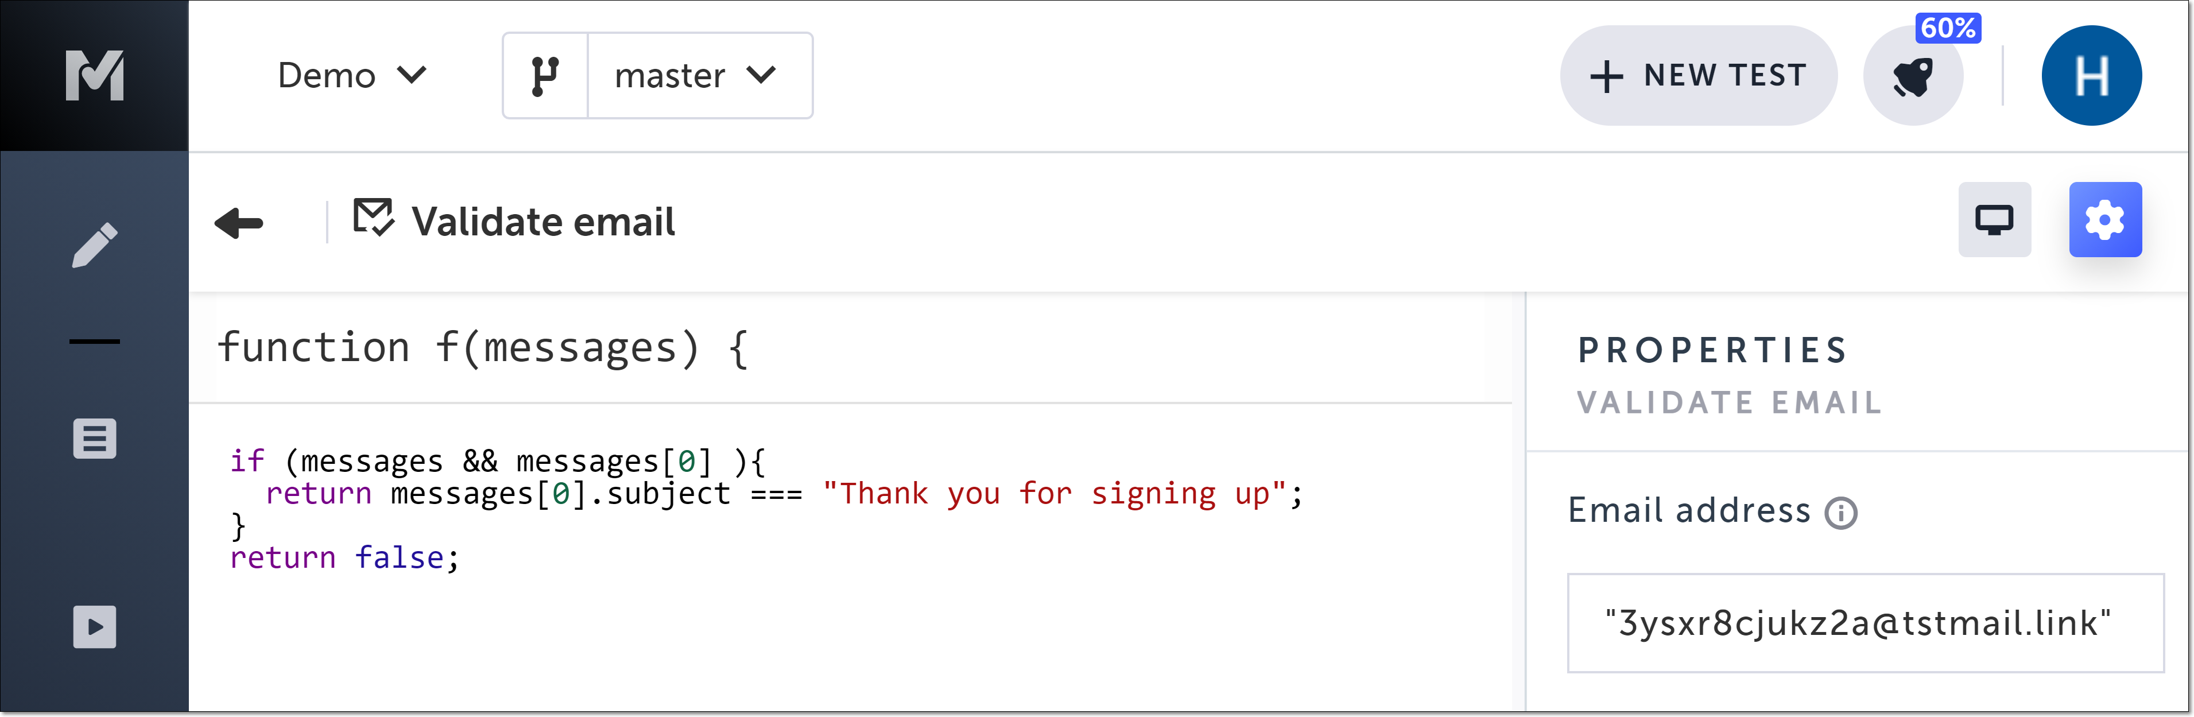Click the Email address input field

[x=1864, y=623]
